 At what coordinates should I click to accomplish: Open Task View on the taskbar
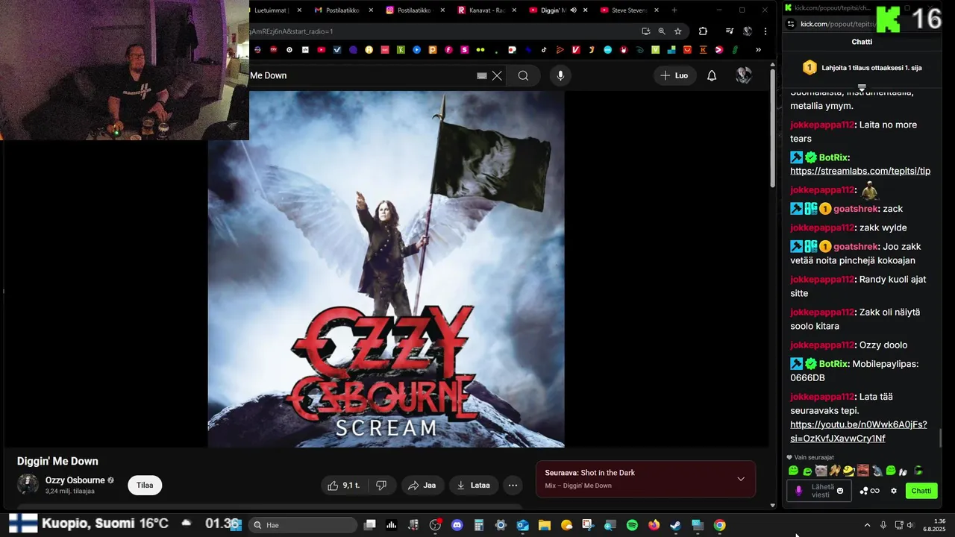click(x=369, y=525)
